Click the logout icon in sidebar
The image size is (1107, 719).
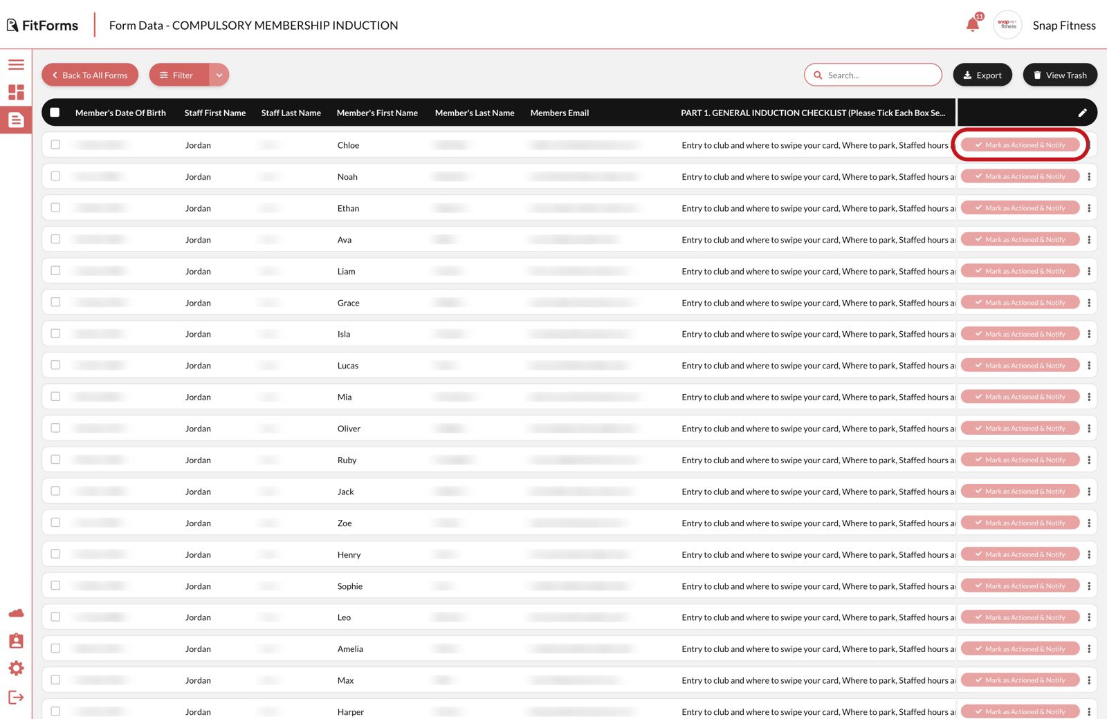(x=16, y=698)
